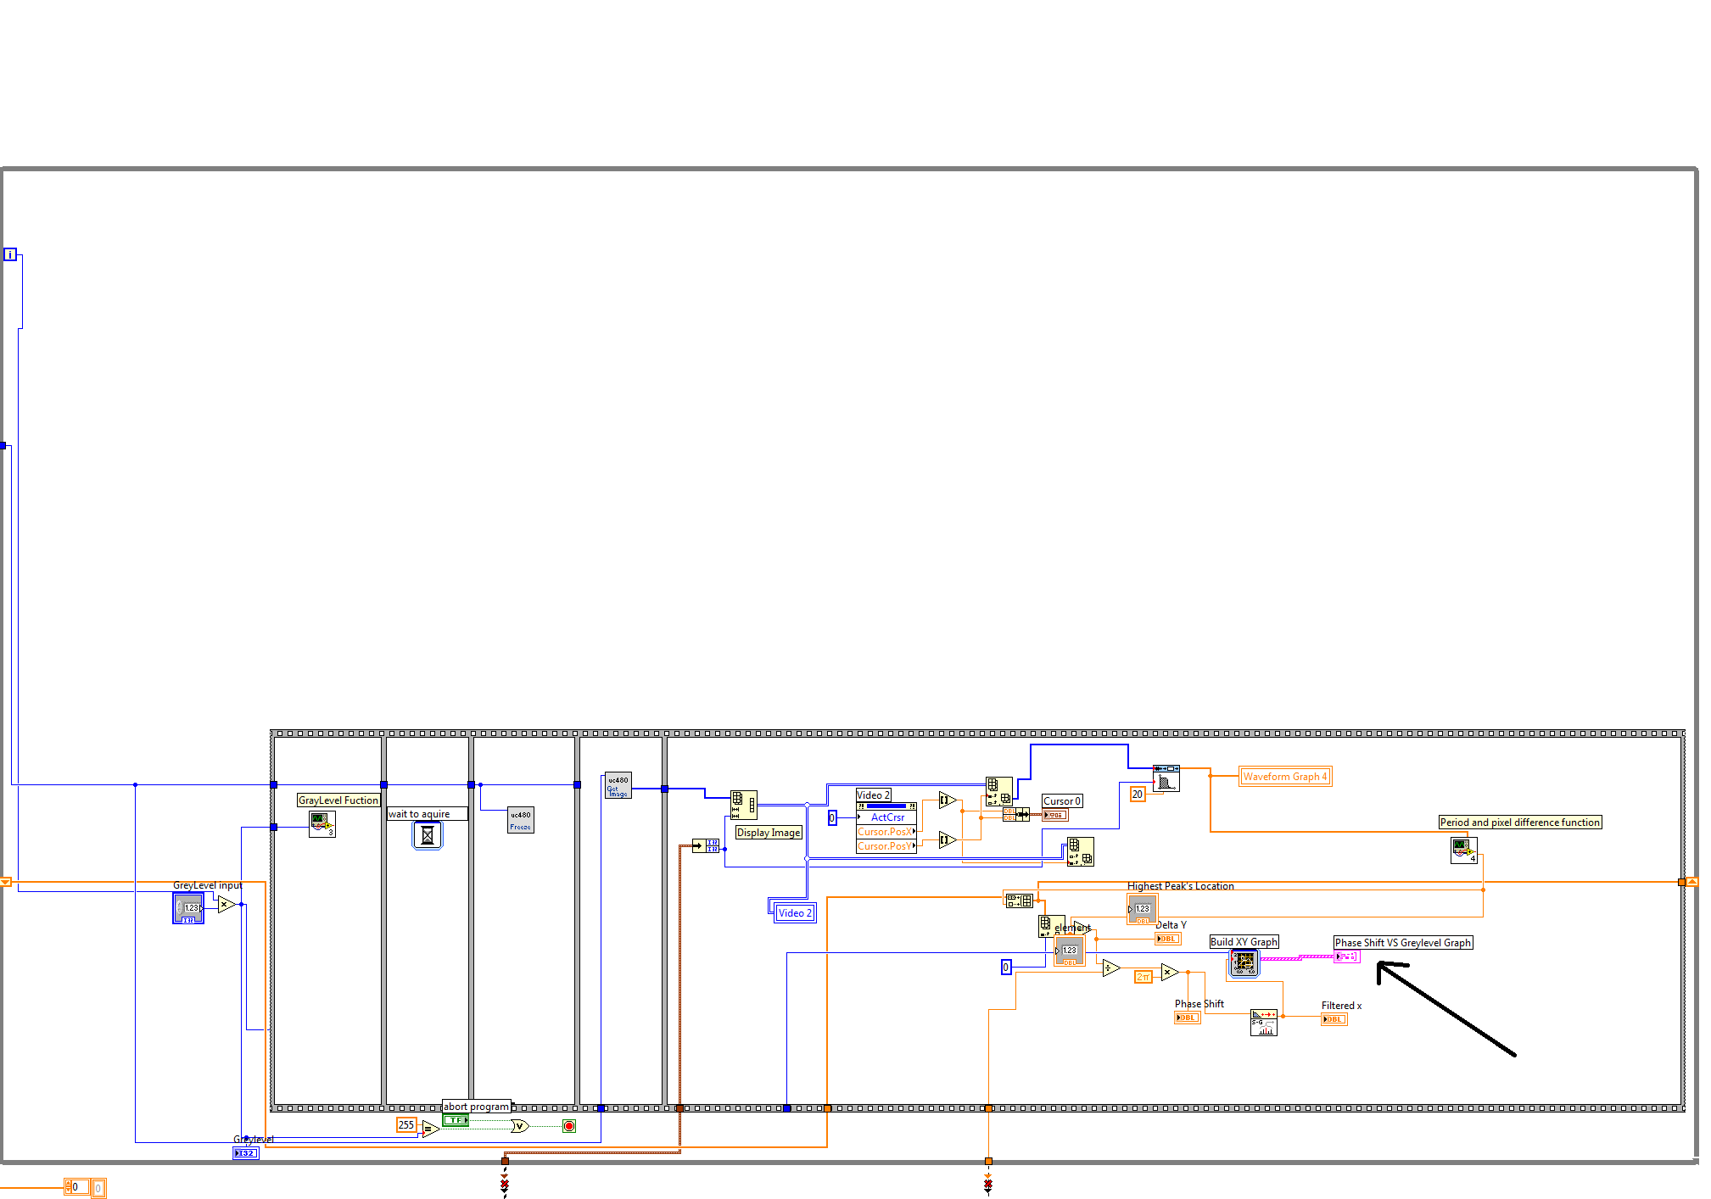
Task: Click the loop iteration terminal i
Action: tap(10, 254)
